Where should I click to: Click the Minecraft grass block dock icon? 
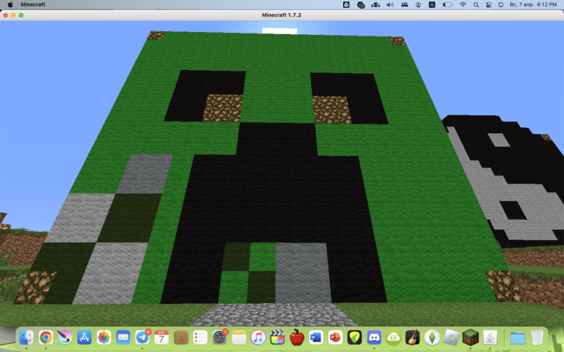(470, 337)
